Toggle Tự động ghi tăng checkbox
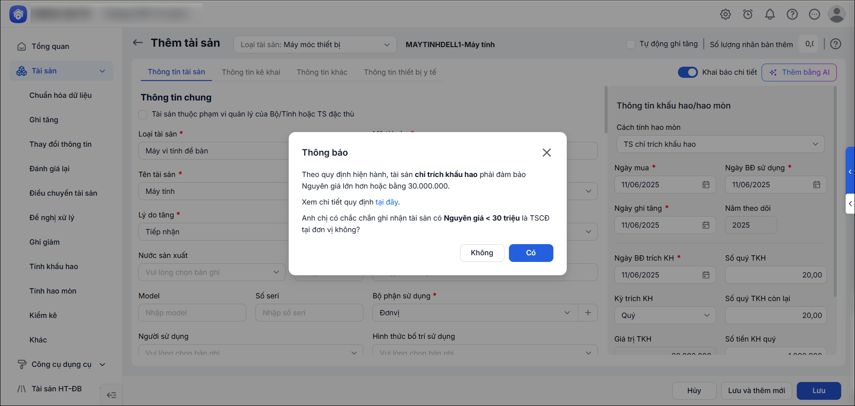855x406 pixels. pos(630,44)
